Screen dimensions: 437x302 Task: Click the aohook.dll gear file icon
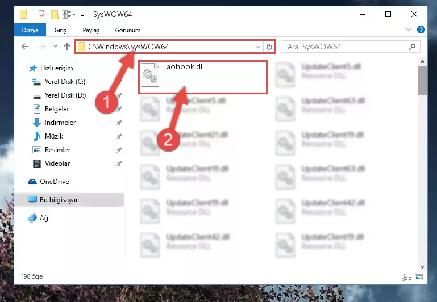[x=150, y=75]
